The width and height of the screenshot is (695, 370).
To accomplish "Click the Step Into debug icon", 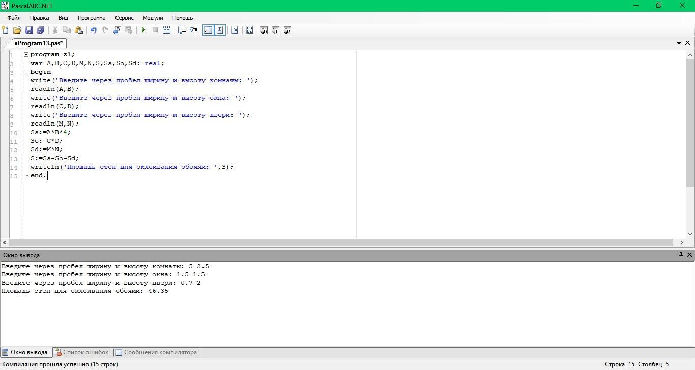I will tap(193, 30).
